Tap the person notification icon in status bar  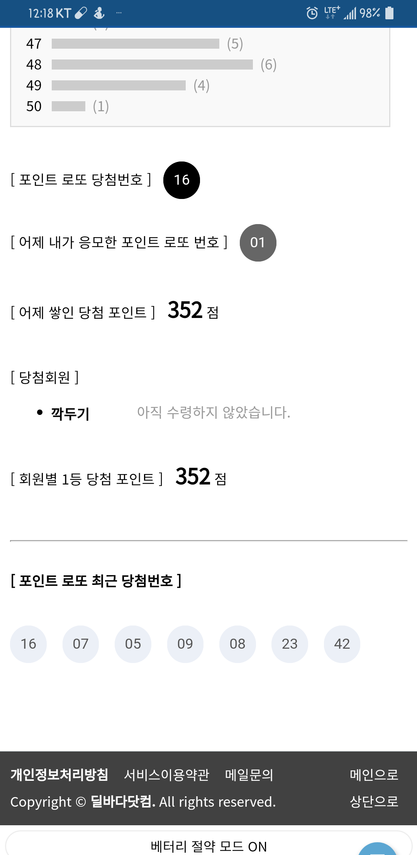(x=99, y=14)
